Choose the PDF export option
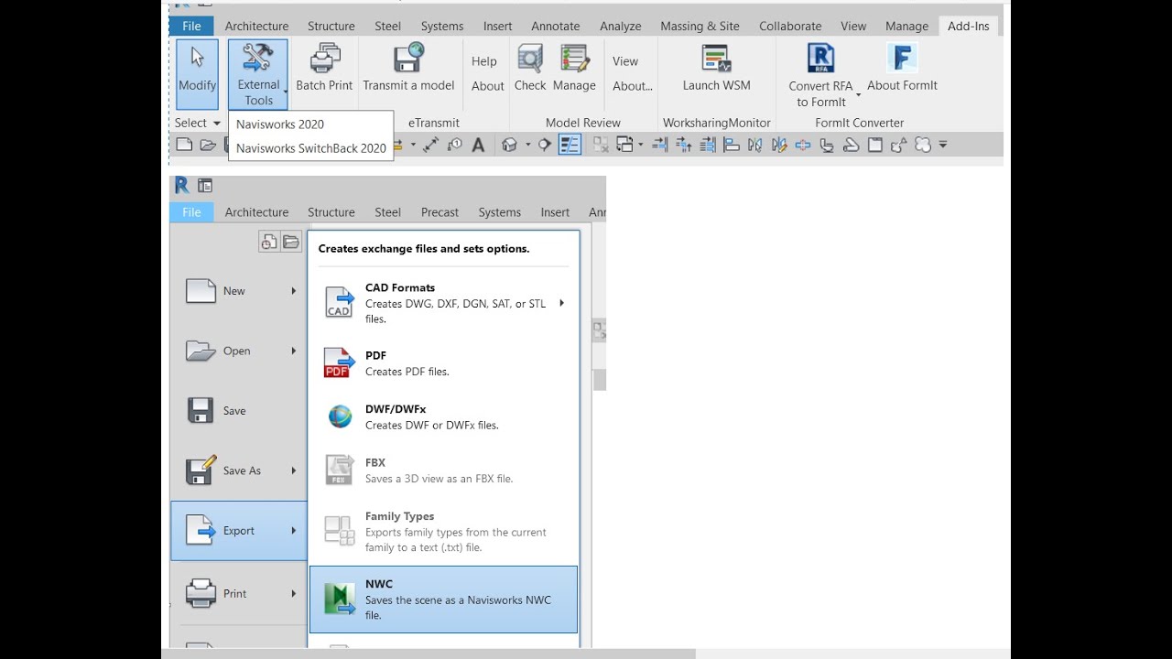Viewport: 1172px width, 659px height. click(x=444, y=362)
